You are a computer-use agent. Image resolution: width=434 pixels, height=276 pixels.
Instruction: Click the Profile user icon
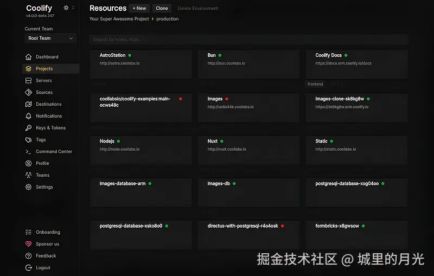(29, 163)
